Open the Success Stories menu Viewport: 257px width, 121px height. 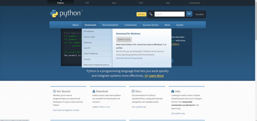pos(151,25)
